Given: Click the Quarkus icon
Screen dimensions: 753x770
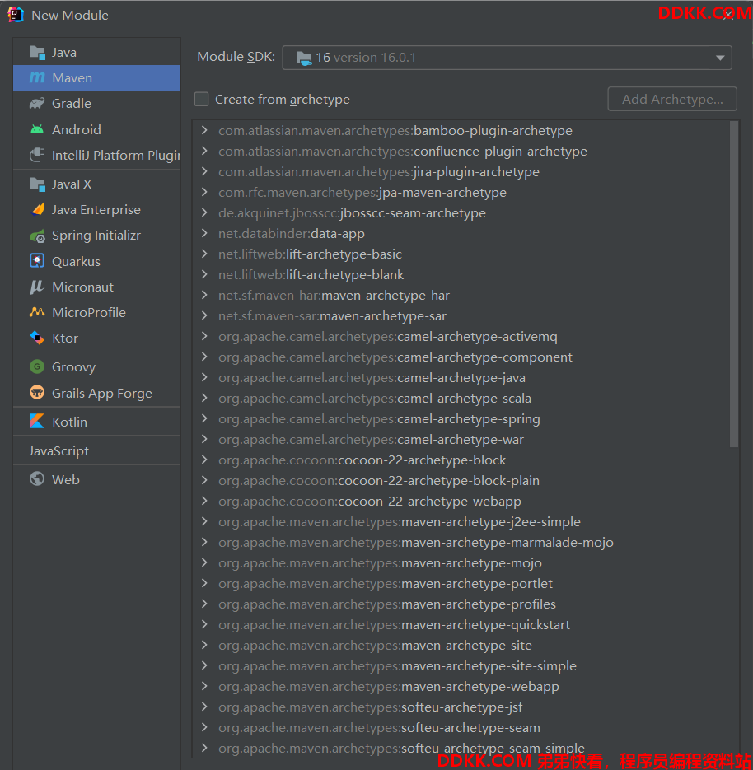Looking at the screenshot, I should tap(37, 261).
